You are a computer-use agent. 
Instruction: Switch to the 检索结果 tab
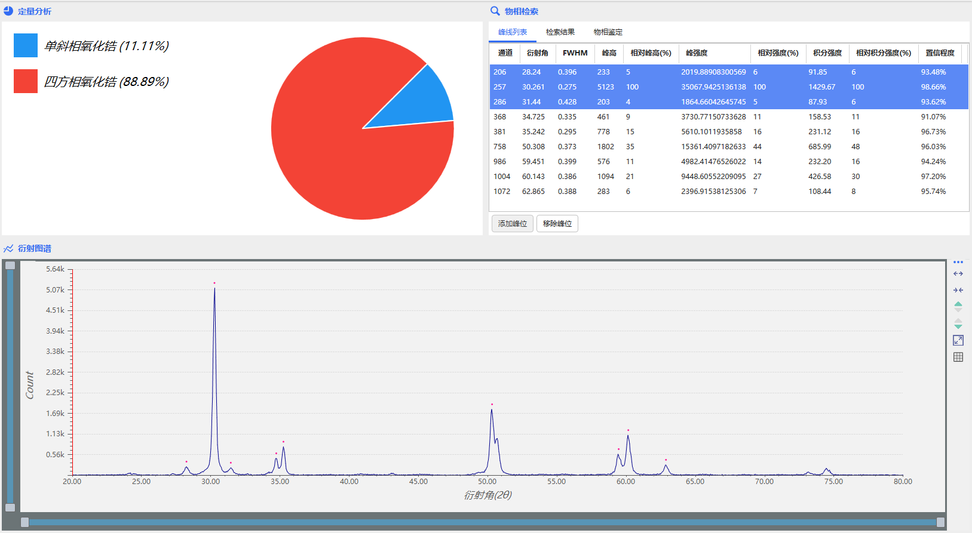coord(560,32)
